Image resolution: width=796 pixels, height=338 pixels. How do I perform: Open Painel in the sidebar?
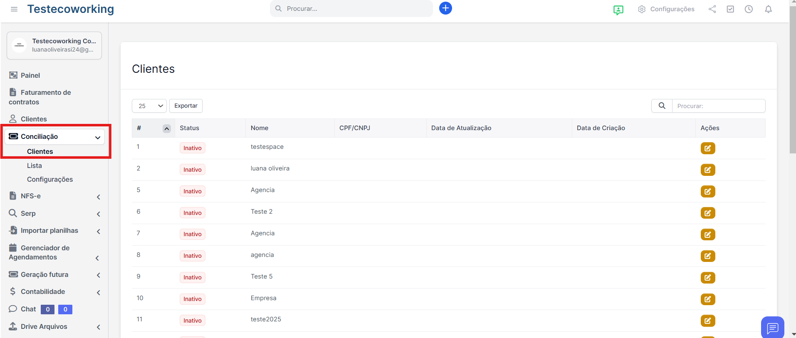30,75
